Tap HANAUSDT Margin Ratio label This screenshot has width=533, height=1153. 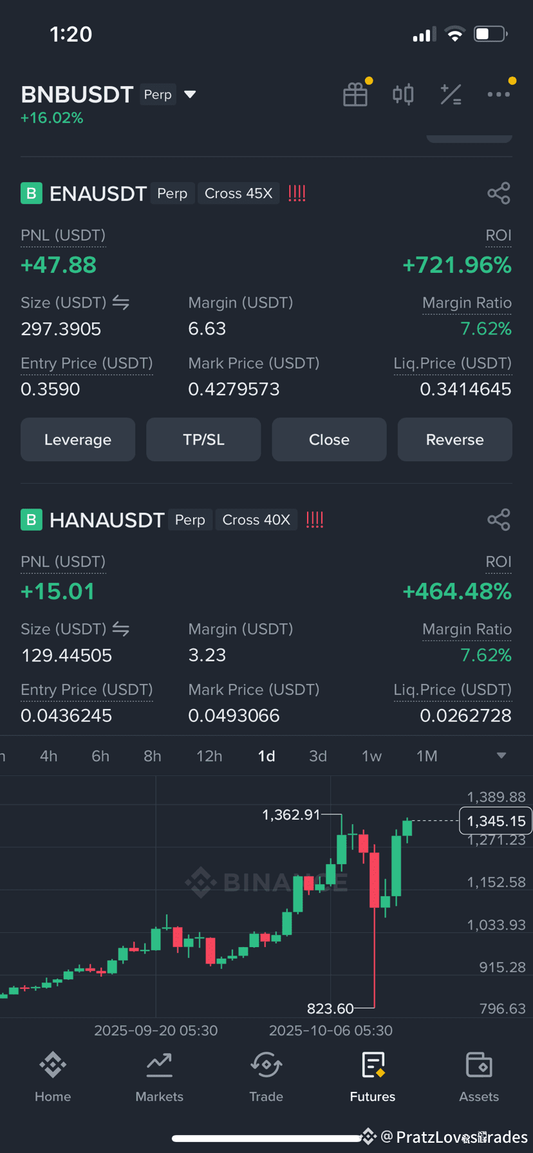(467, 629)
